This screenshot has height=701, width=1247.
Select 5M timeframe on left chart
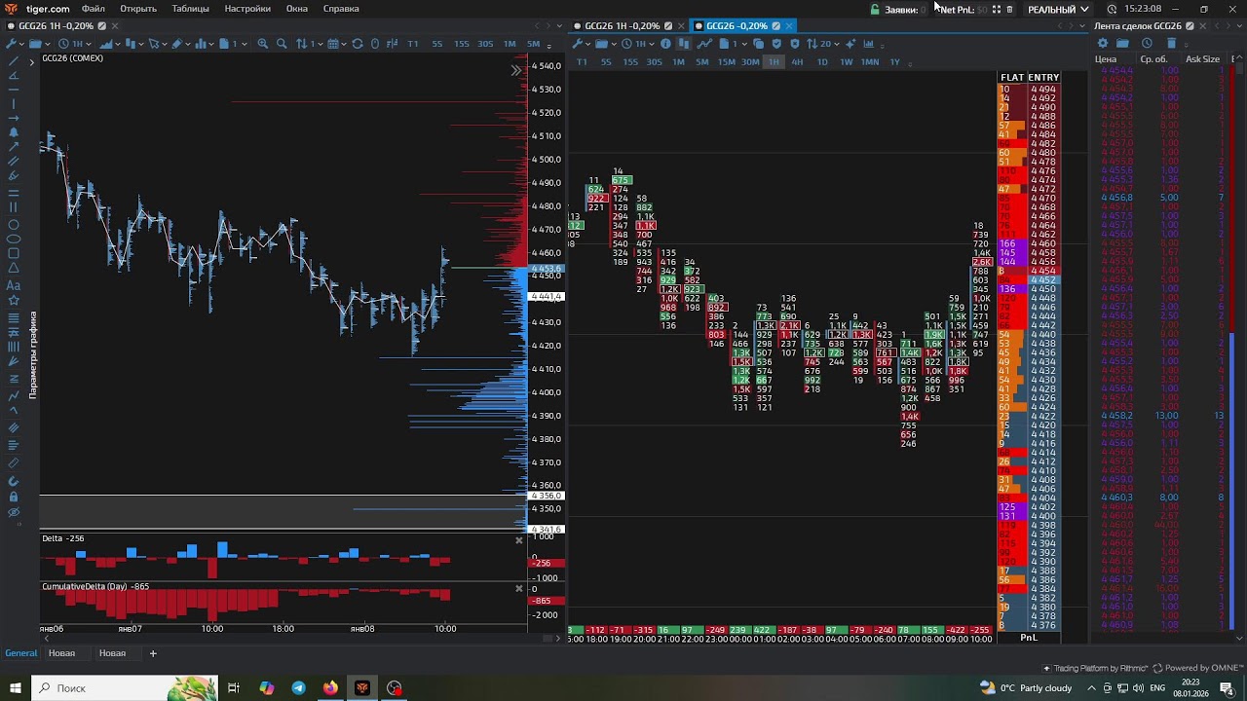533,44
